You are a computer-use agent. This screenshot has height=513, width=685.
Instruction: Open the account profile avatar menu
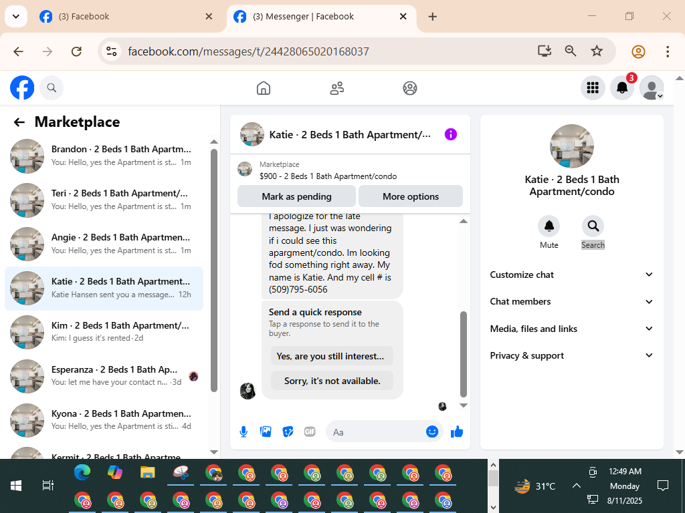pos(652,88)
